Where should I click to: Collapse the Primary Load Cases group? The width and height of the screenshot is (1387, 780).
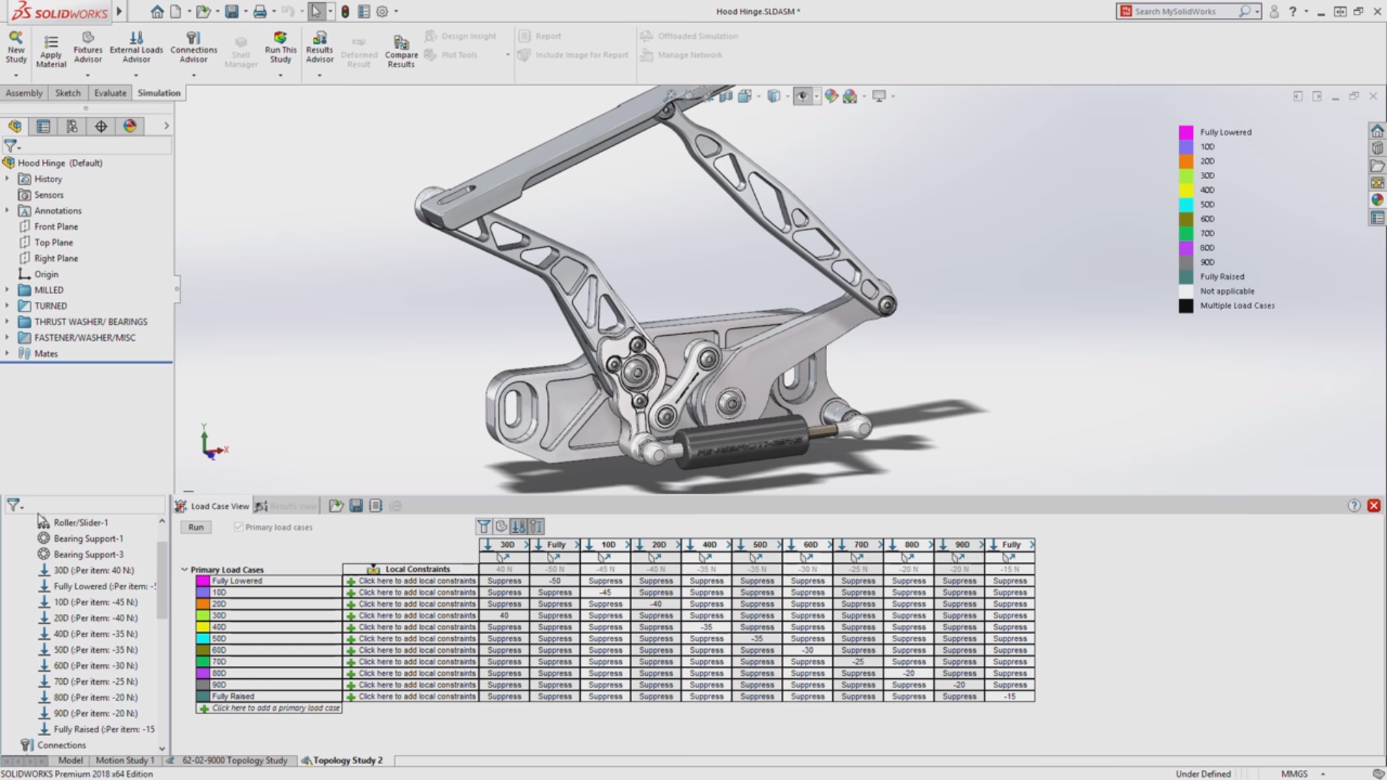pos(184,570)
